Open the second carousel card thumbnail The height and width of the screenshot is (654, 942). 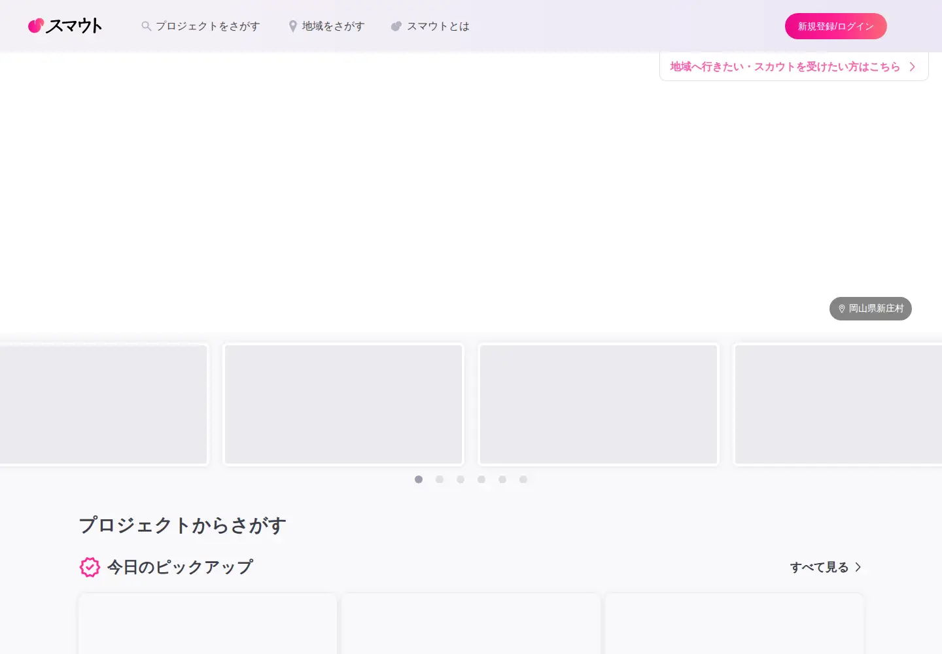(343, 404)
